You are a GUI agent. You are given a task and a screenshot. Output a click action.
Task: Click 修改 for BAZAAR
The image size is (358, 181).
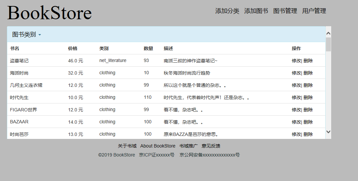(296, 122)
